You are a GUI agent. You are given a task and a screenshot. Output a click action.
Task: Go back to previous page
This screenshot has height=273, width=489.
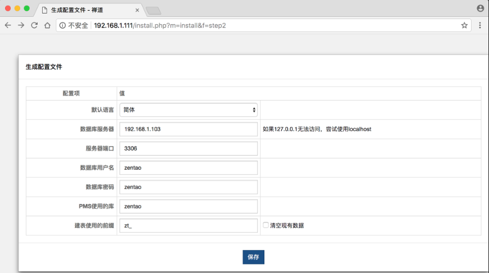pos(8,25)
